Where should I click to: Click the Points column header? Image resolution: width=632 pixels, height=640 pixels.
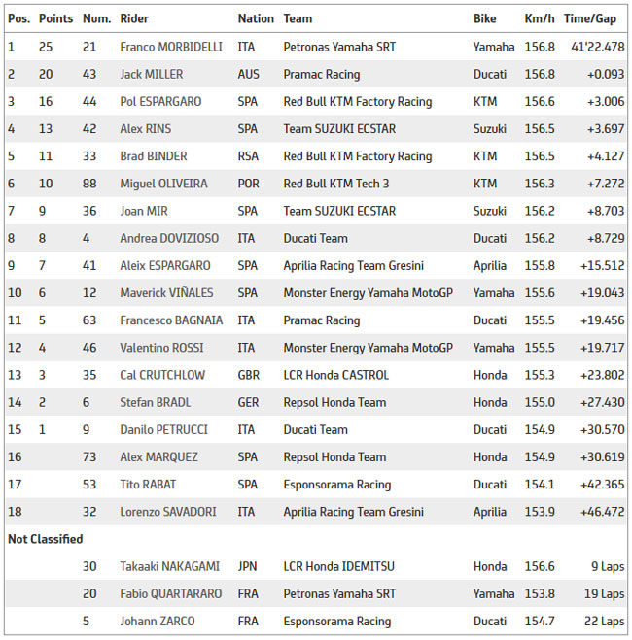(55, 18)
